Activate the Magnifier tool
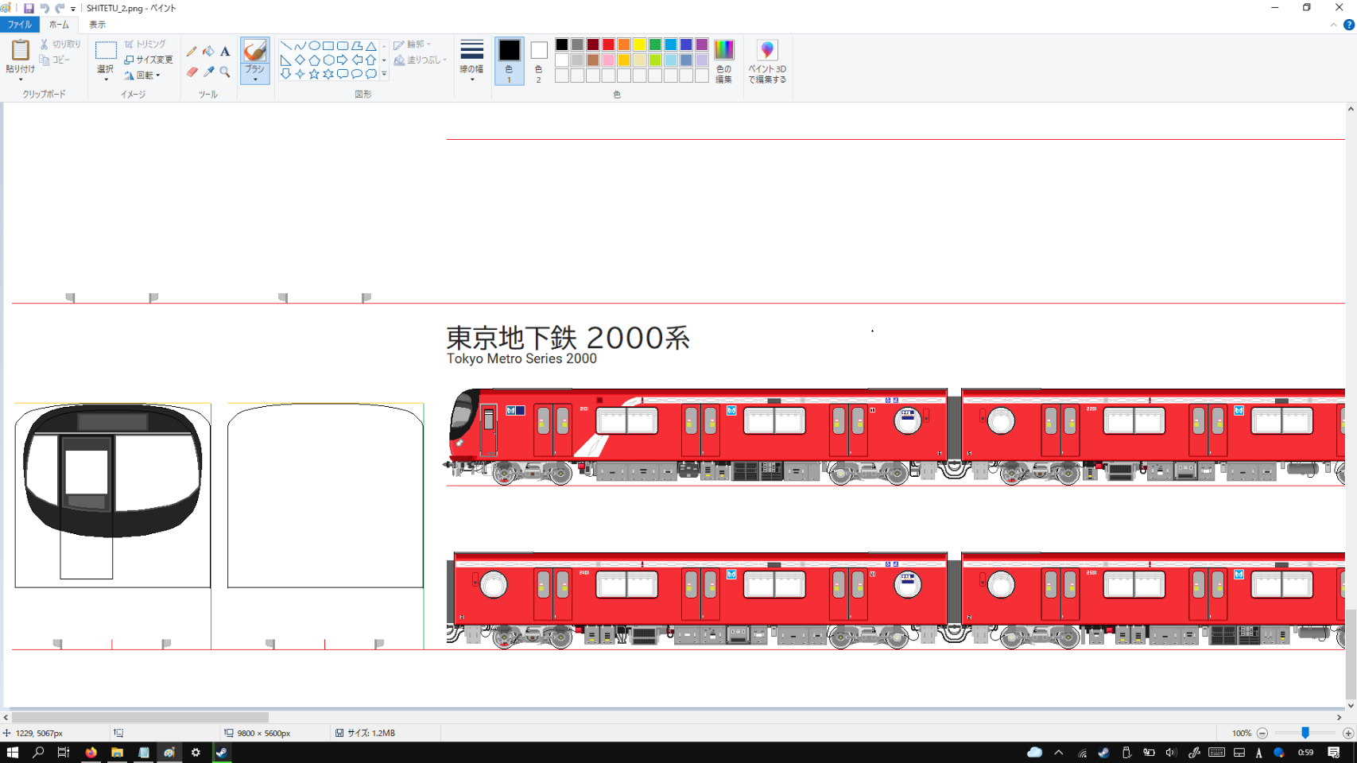The width and height of the screenshot is (1357, 763). [x=225, y=72]
